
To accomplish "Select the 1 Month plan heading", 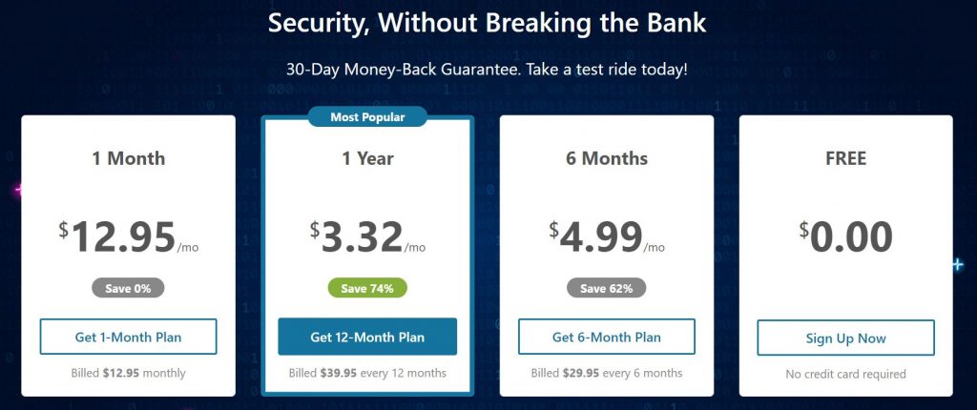I will pyautogui.click(x=129, y=158).
